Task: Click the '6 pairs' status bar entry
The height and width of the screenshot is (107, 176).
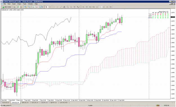Action: coord(90,105)
